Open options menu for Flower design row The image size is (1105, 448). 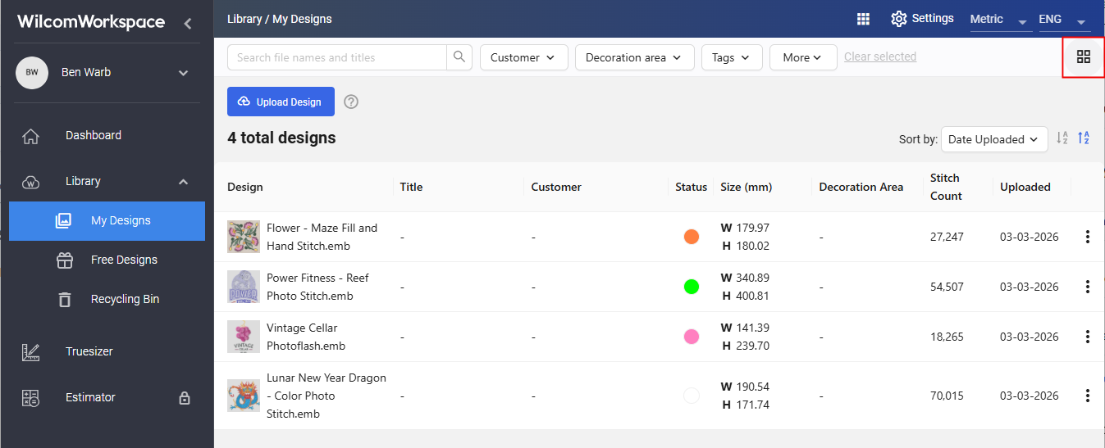[1087, 237]
